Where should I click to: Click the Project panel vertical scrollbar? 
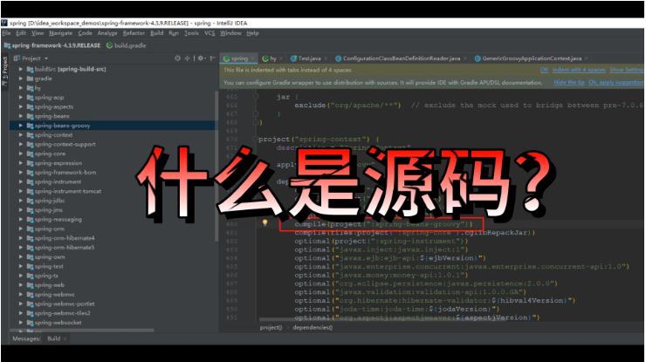[216, 166]
